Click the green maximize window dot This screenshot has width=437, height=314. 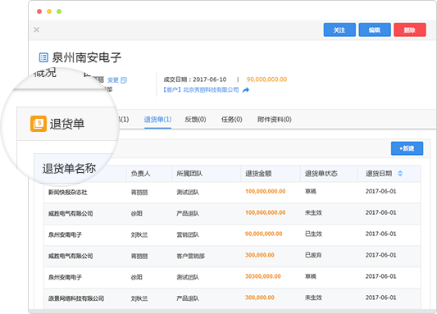pyautogui.click(x=59, y=11)
